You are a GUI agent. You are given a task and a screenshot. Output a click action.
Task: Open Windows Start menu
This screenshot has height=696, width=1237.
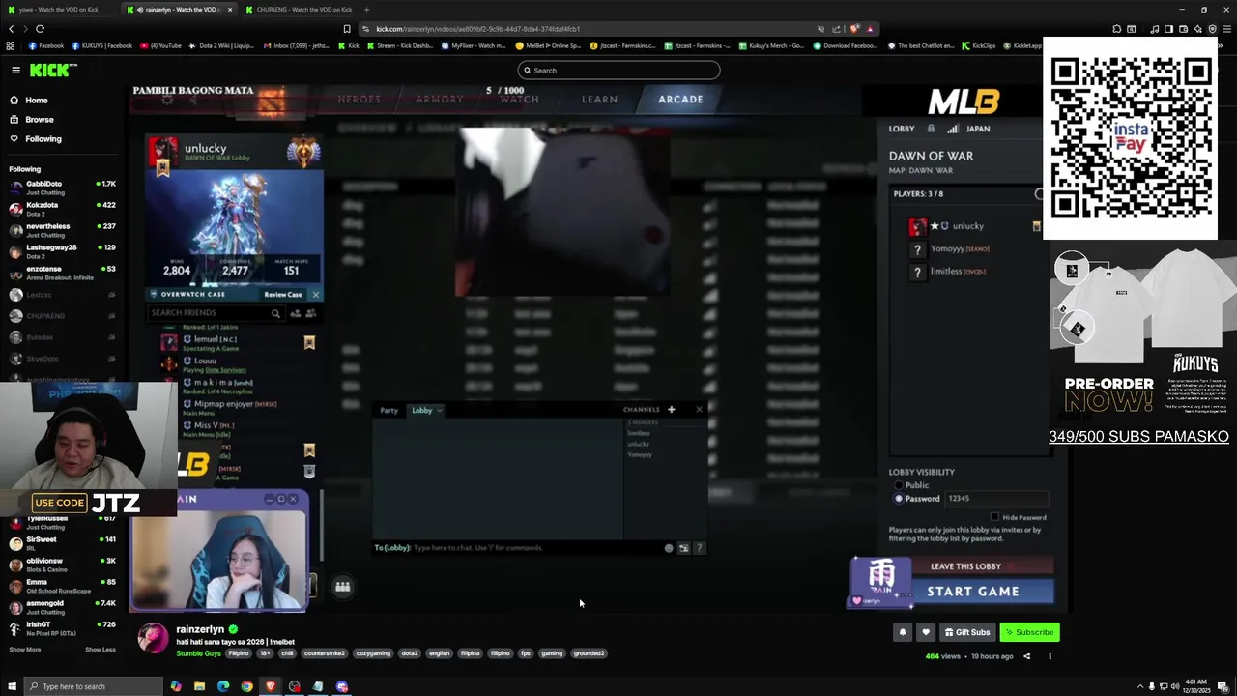[12, 686]
